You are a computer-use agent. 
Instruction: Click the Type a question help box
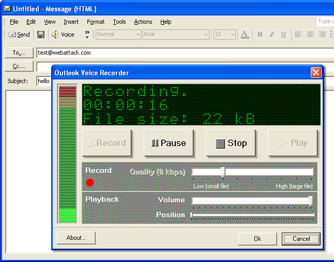click(326, 22)
